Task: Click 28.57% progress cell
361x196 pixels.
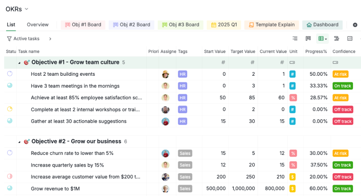Action: [x=319, y=98]
